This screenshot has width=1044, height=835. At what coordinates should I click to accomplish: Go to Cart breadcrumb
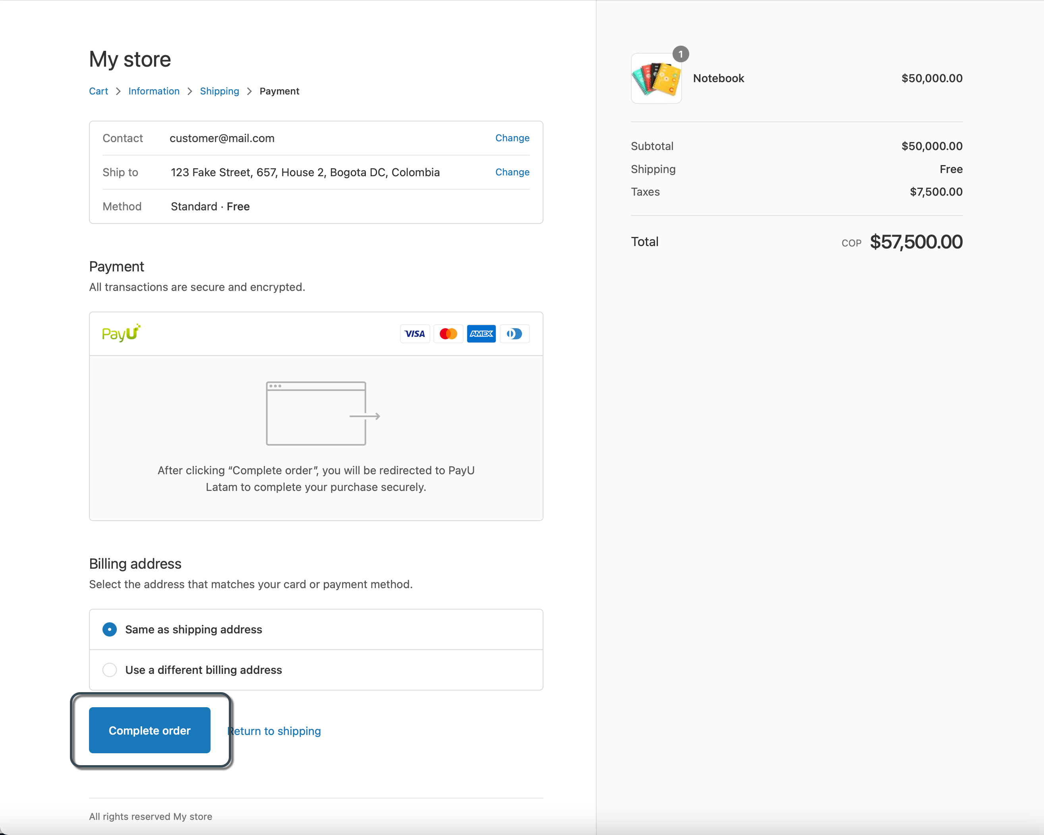(98, 91)
